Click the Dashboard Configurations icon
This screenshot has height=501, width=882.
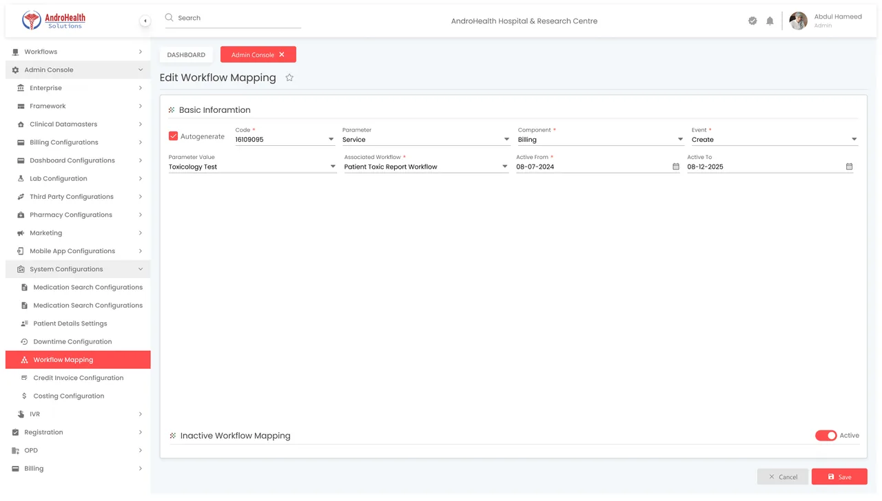point(21,160)
